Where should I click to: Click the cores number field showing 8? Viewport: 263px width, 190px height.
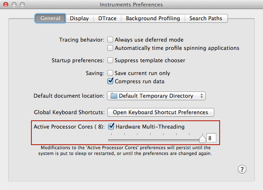(x=211, y=138)
